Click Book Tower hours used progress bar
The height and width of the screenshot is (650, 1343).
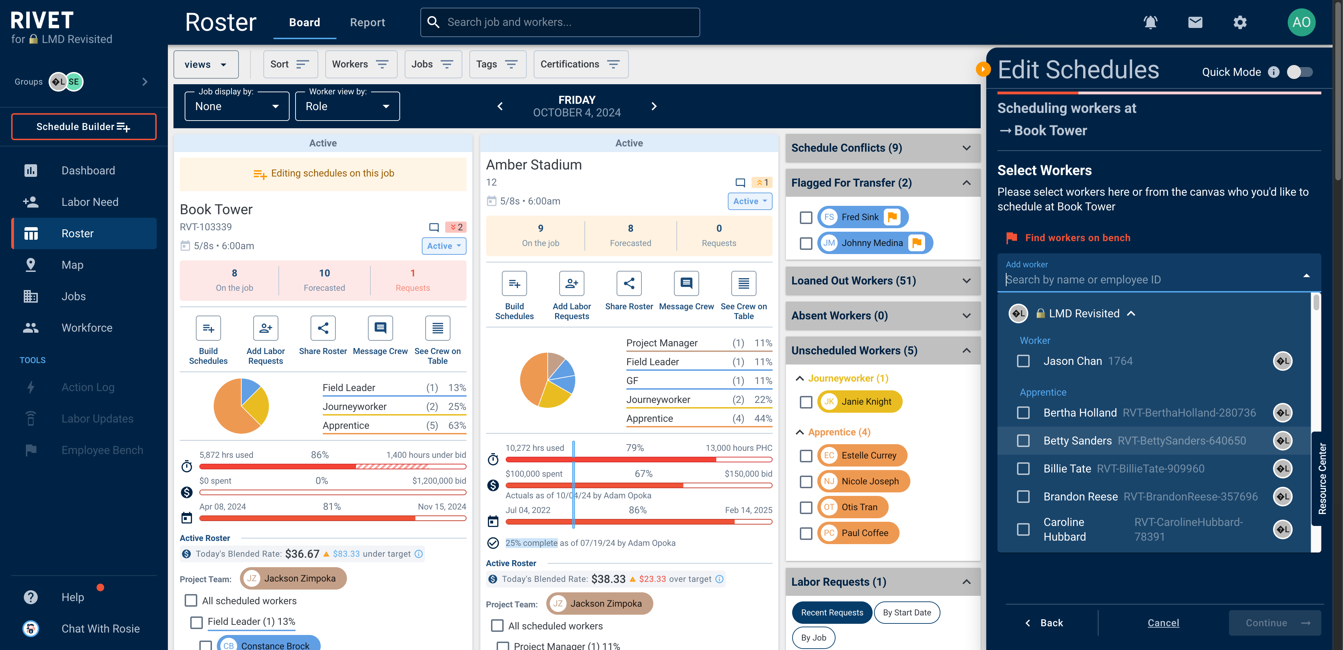point(332,467)
